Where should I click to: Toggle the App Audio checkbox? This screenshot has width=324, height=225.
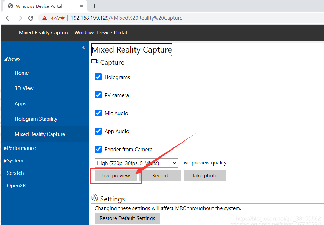[98, 131]
